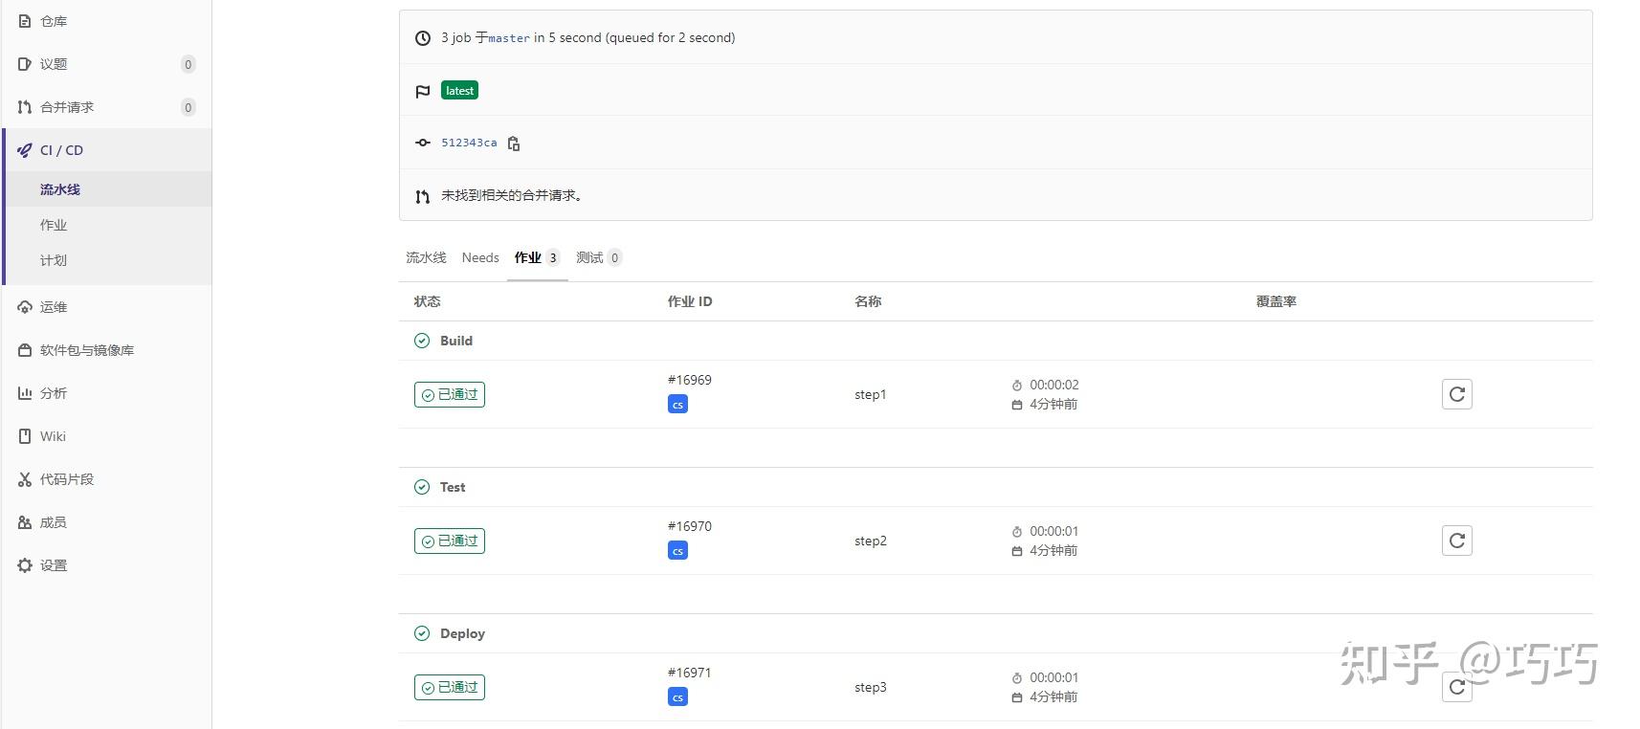Image resolution: width=1640 pixels, height=729 pixels.
Task: Click the CI/CD rocket icon
Action: (x=25, y=150)
